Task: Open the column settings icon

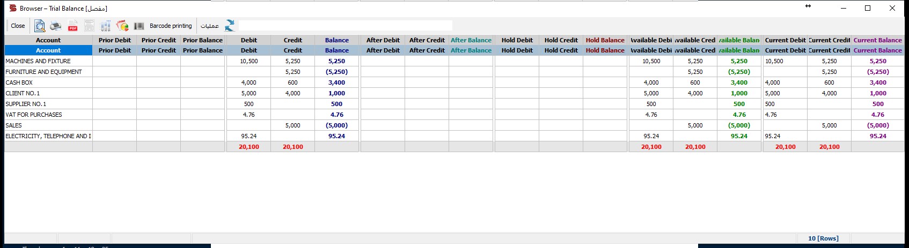Action: pyautogui.click(x=106, y=26)
